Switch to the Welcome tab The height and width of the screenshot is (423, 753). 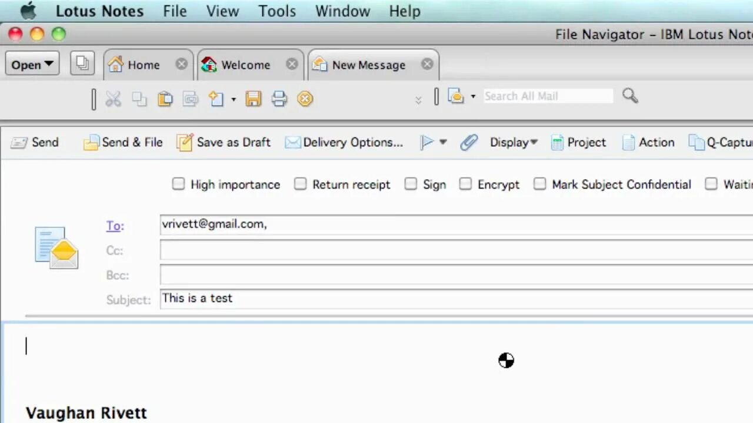pyautogui.click(x=250, y=65)
